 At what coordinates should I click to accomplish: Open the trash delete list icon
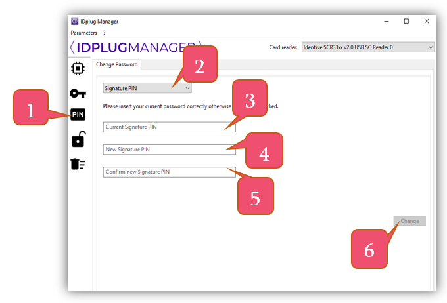(78, 164)
